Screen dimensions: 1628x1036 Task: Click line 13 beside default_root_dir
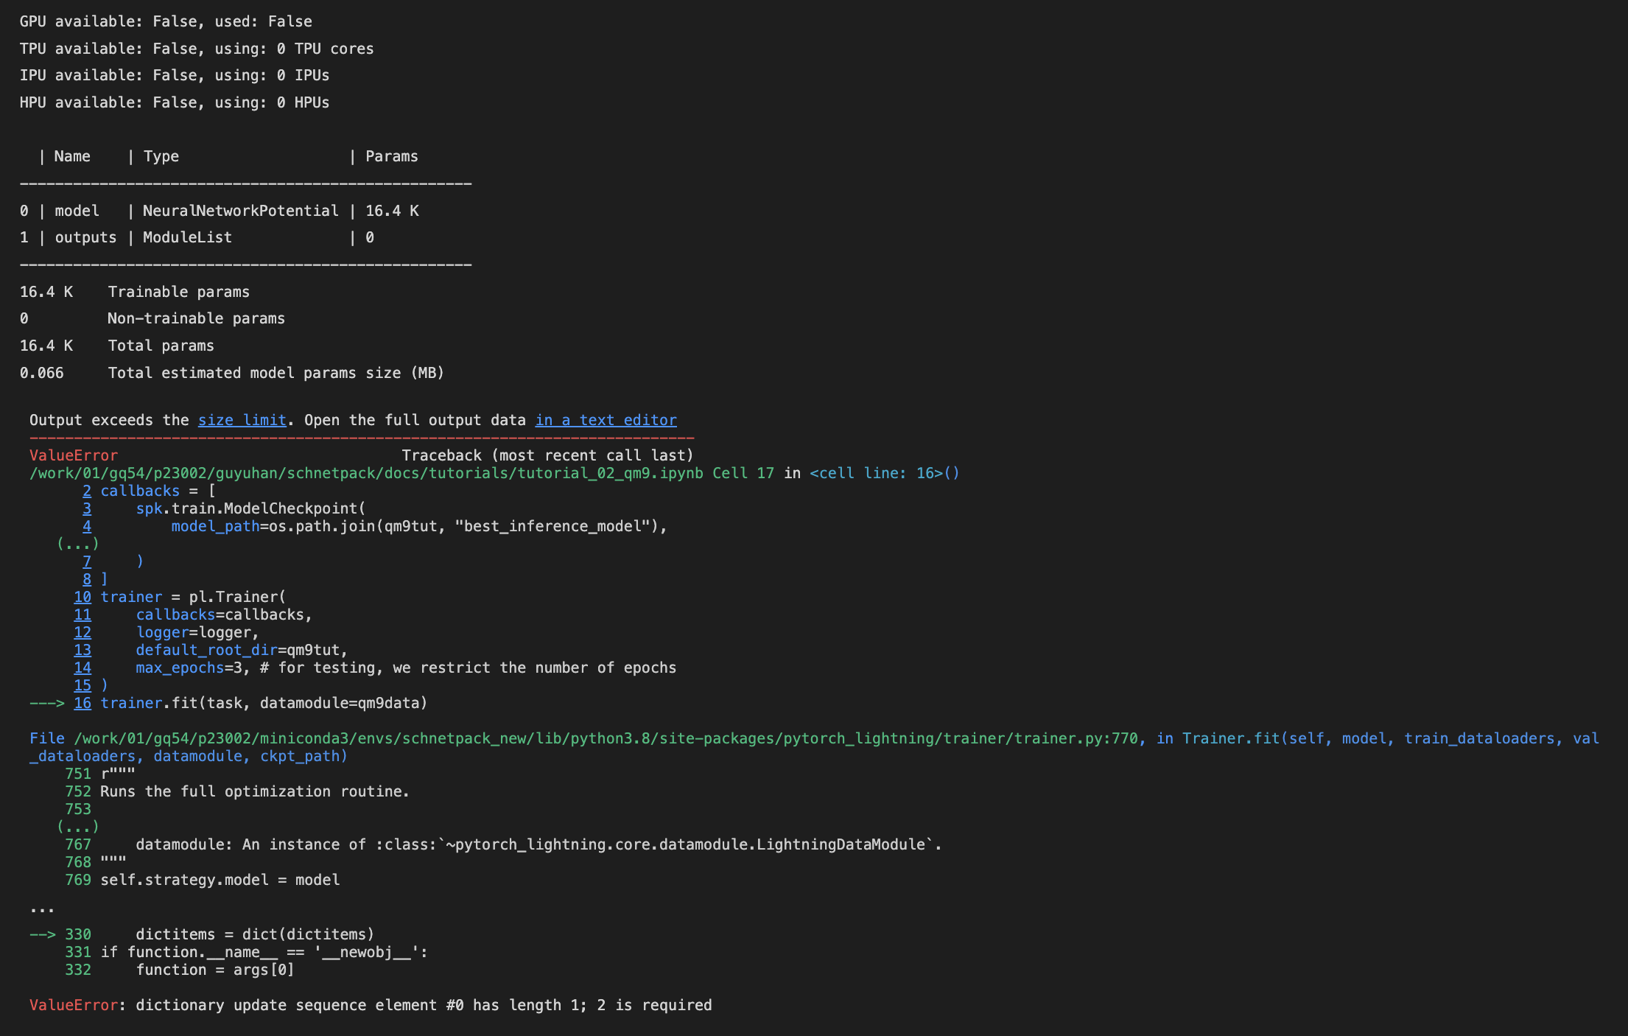(x=82, y=650)
